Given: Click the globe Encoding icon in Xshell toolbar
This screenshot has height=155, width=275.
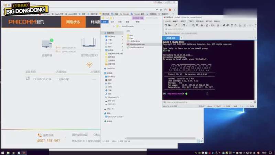Looking at the screenshot, I should pyautogui.click(x=212, y=25).
